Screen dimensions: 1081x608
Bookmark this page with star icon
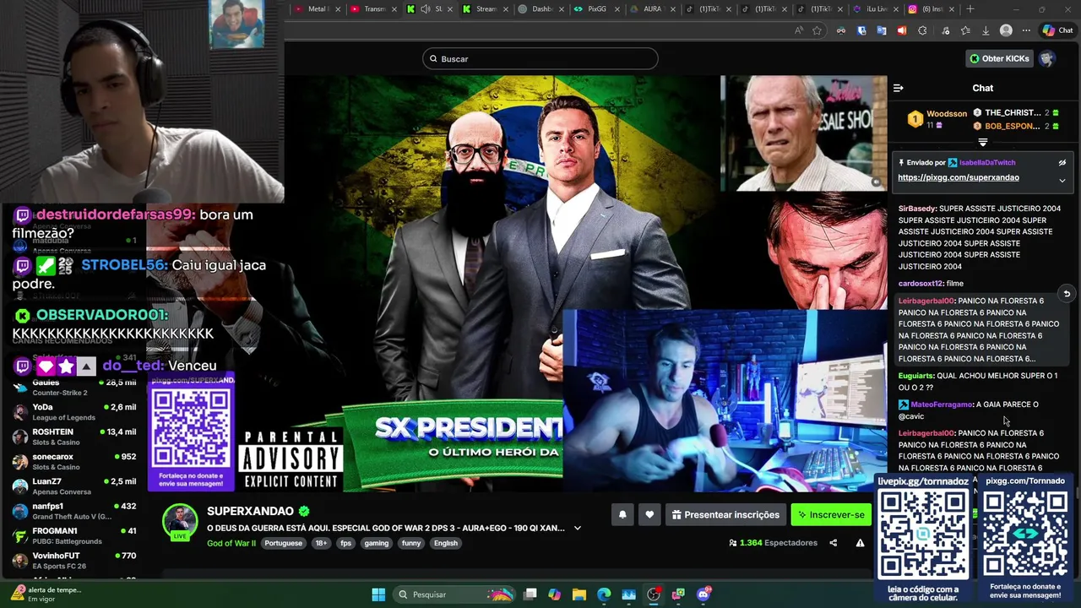817,30
